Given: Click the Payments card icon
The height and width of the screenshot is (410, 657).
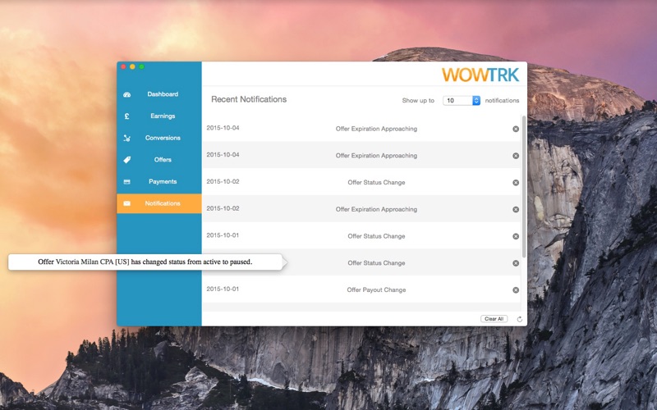Looking at the screenshot, I should pyautogui.click(x=126, y=182).
